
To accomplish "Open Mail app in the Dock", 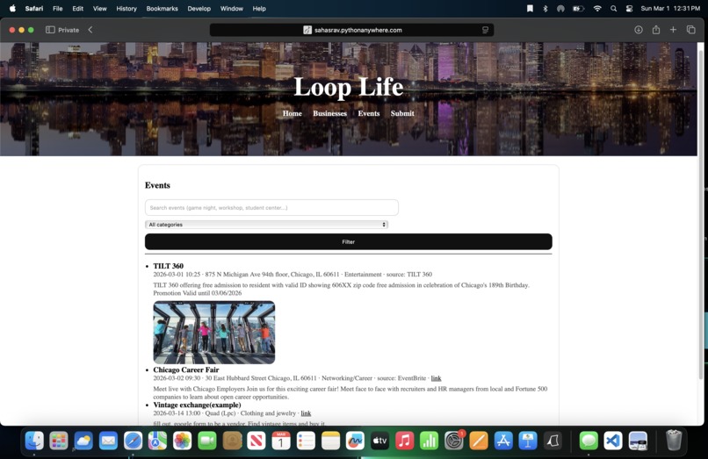I will [108, 441].
